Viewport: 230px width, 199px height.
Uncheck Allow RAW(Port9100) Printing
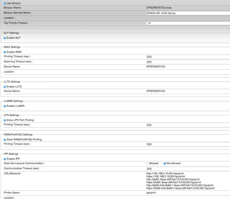[5, 140]
